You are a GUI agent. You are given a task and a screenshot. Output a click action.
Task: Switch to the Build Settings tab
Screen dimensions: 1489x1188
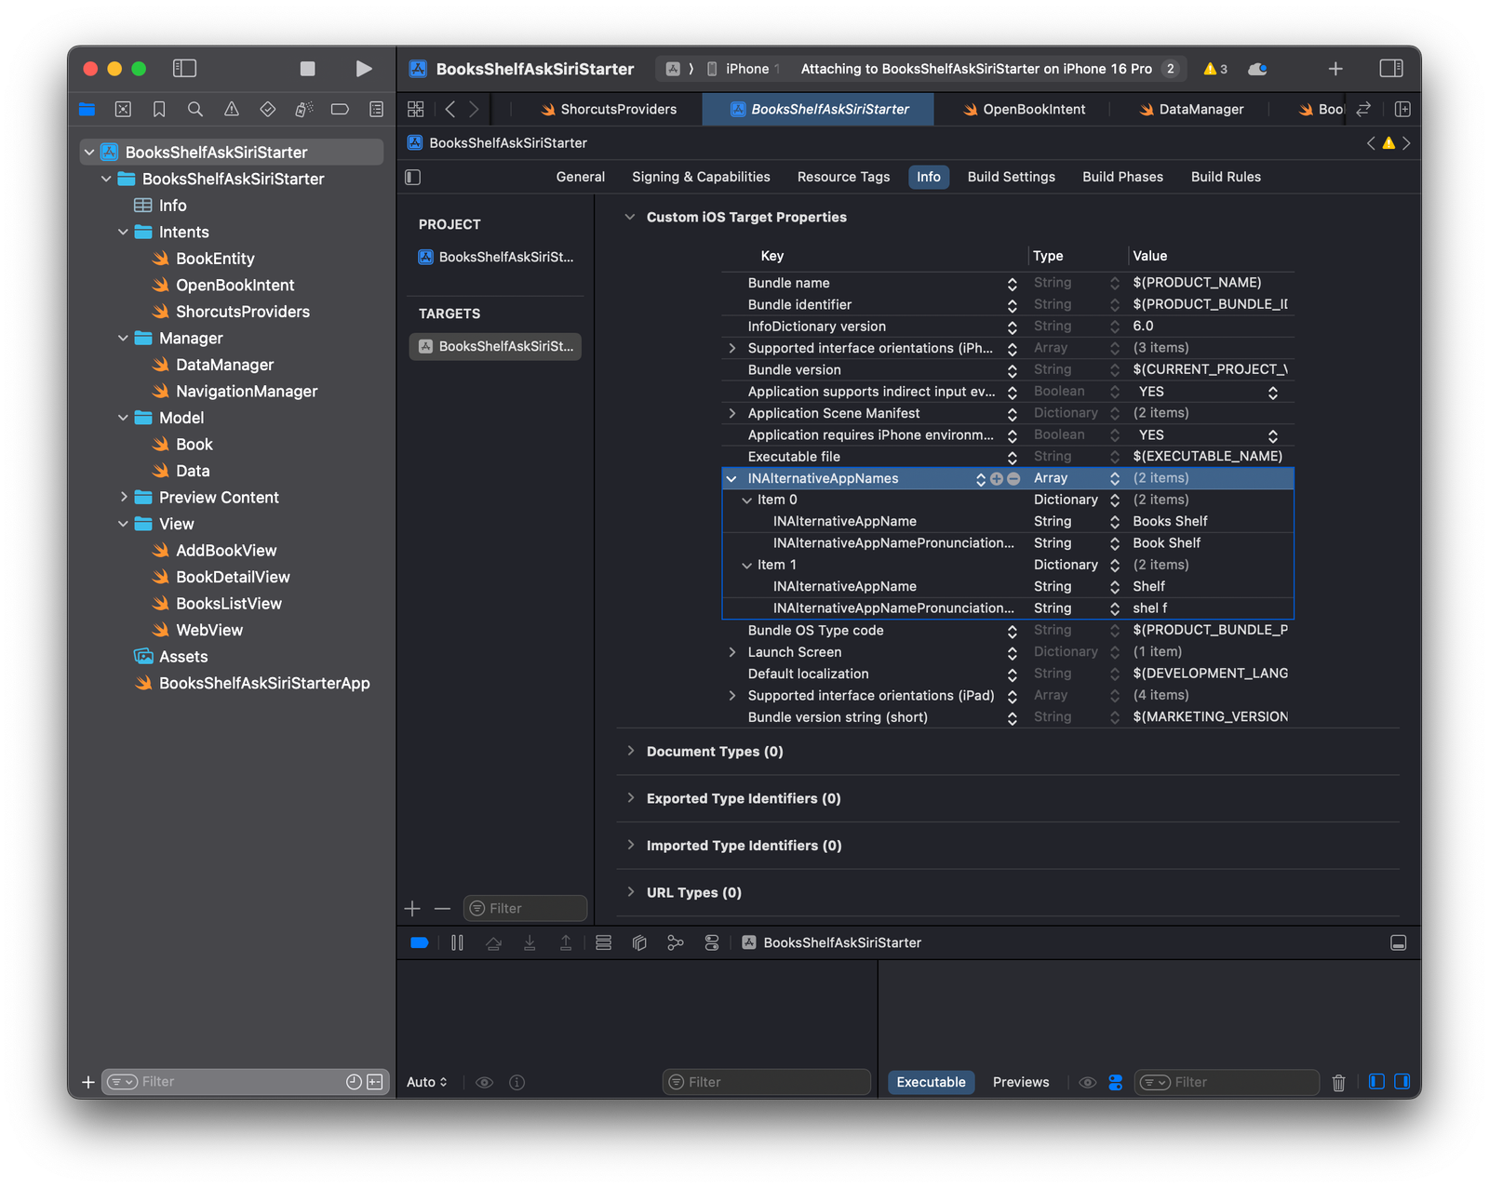pyautogui.click(x=1011, y=177)
